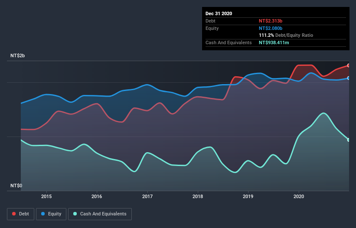The width and height of the screenshot is (356, 228).
Task: Click the 111.2% Debt/Equity Ratio text
Action: tap(286, 35)
